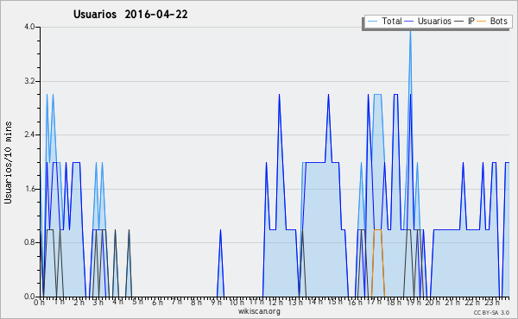Viewport: 518px width, 319px height.
Task: Click the orange Bots legend line
Action: tap(482, 22)
